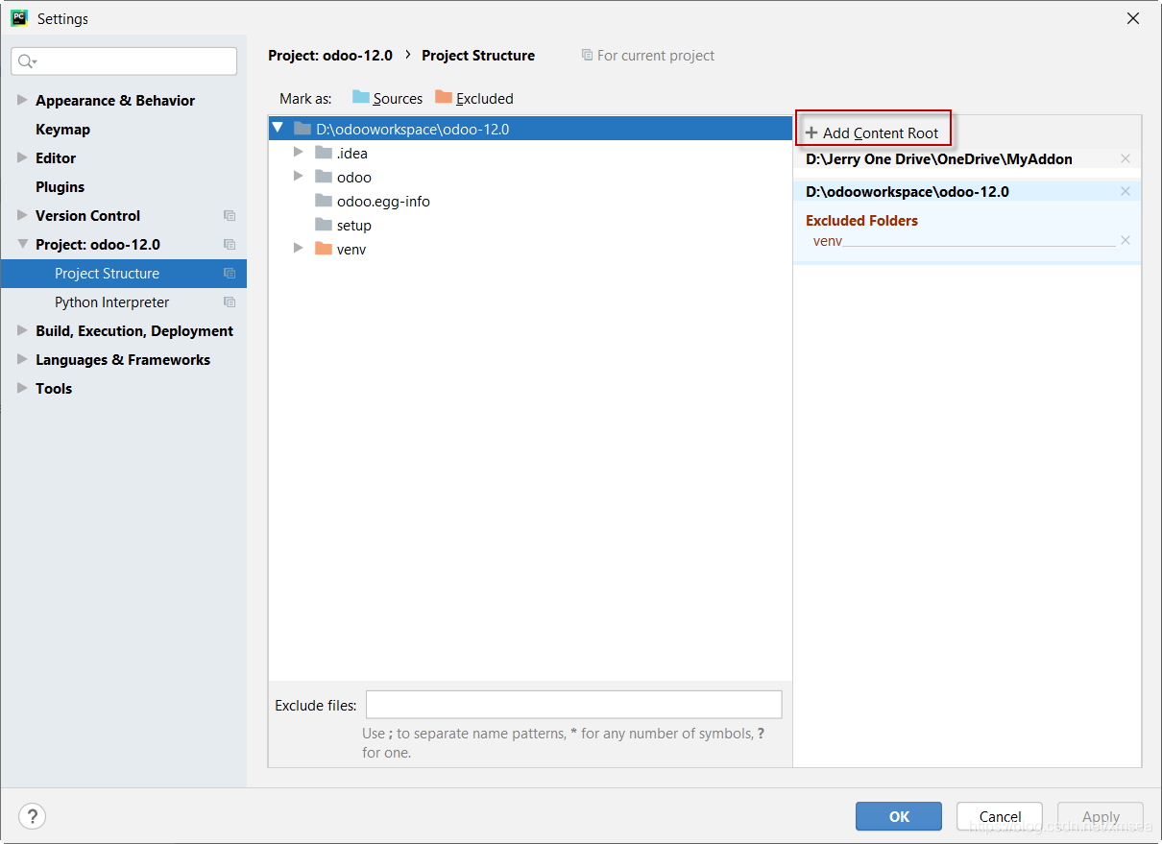The height and width of the screenshot is (844, 1162).
Task: Mark selected folder as Sources
Action: pyautogui.click(x=388, y=98)
